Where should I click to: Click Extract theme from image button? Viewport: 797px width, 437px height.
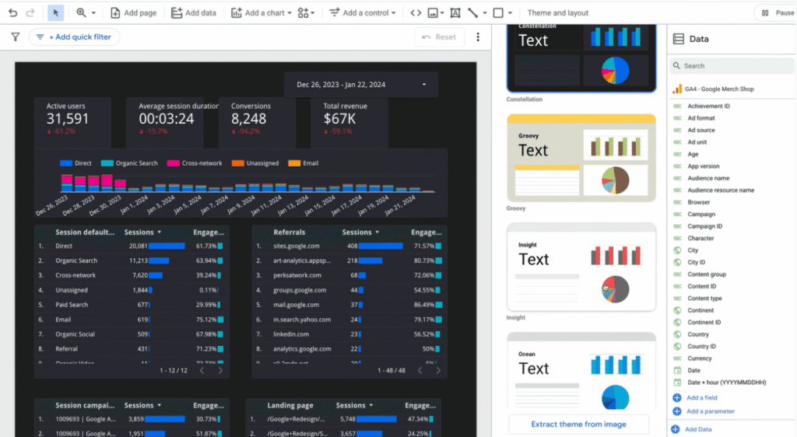579,425
